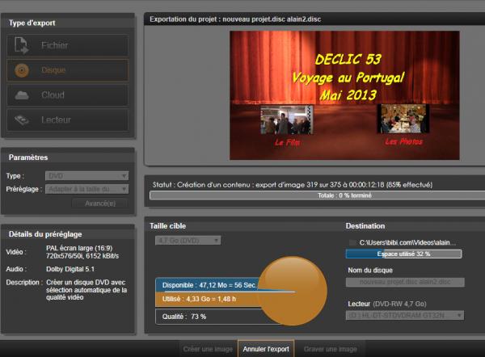Click the orange disc icon
This screenshot has height=357, width=485.
(x=22, y=70)
